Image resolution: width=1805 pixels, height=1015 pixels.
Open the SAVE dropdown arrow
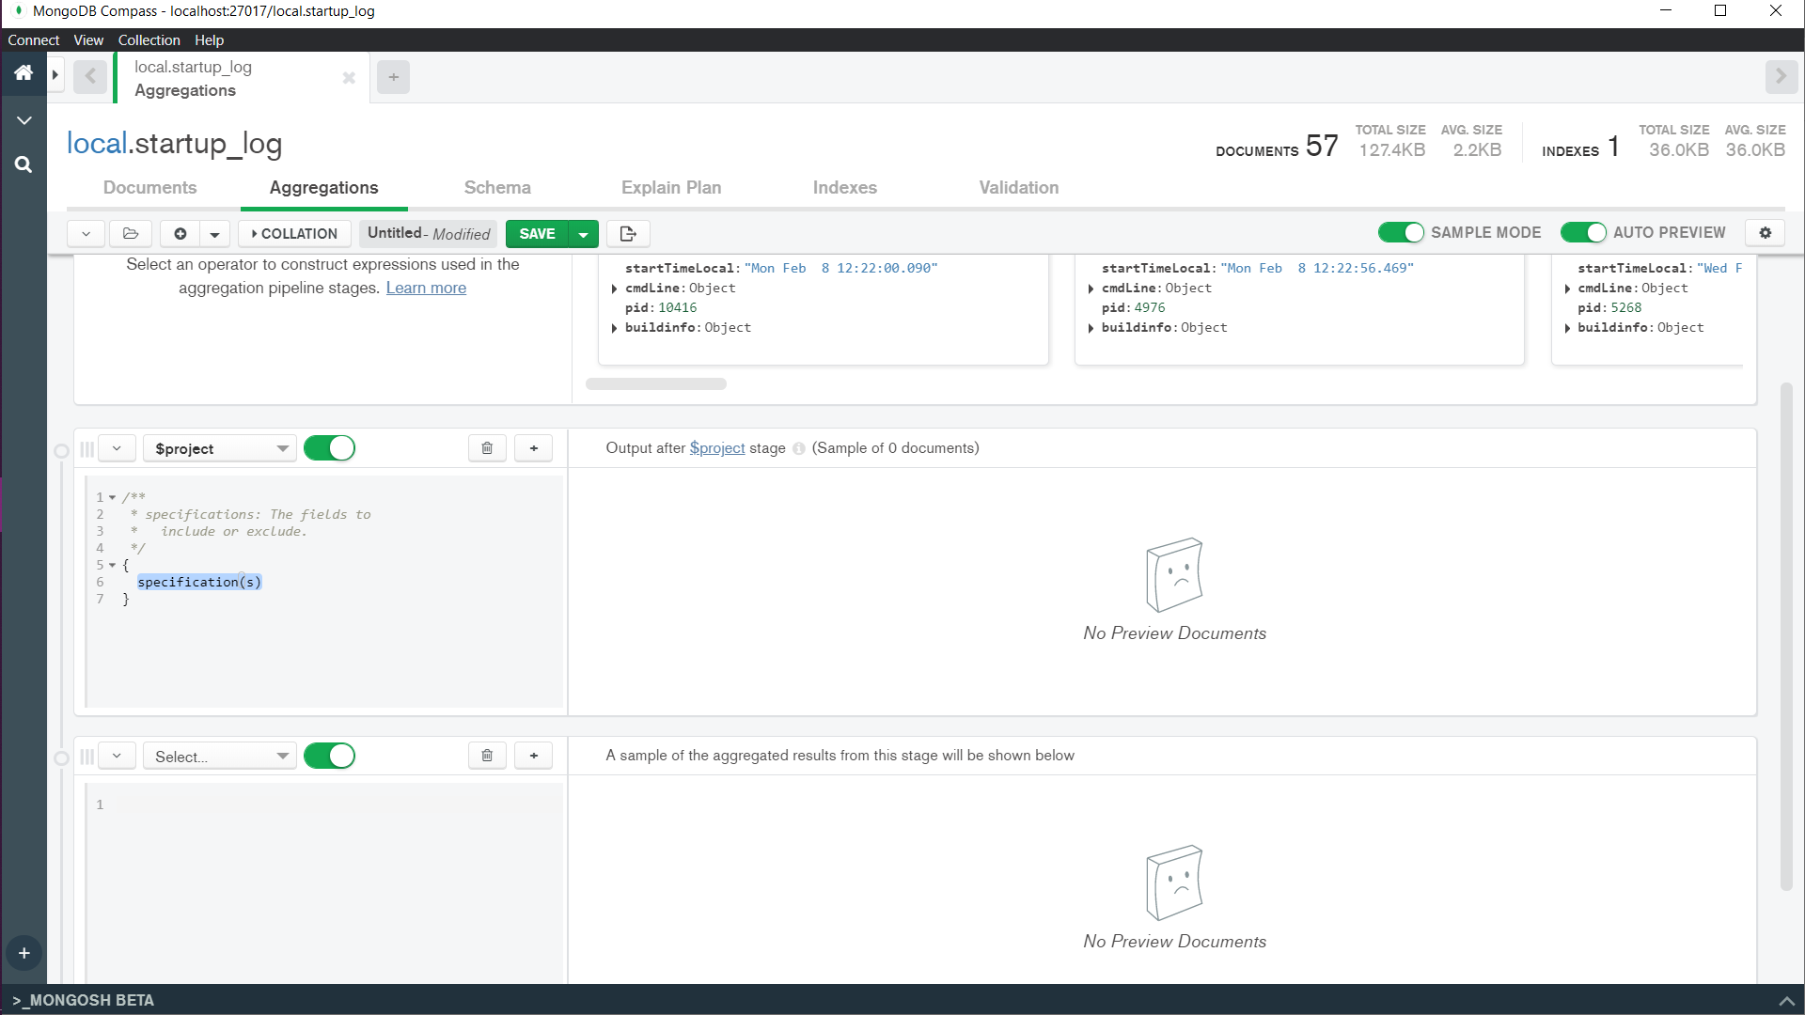click(x=583, y=233)
